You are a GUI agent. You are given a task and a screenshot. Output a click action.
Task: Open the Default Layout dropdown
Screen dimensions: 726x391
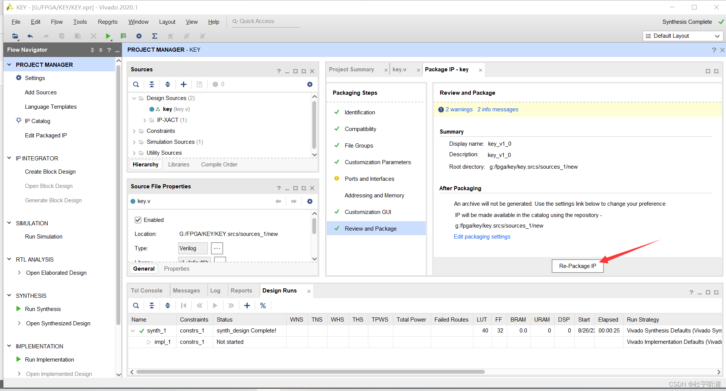click(x=683, y=36)
